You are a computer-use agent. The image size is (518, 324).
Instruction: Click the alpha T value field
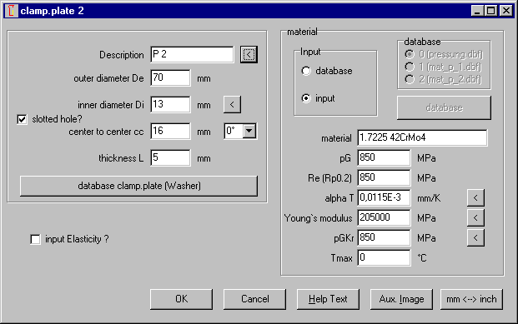(x=384, y=197)
